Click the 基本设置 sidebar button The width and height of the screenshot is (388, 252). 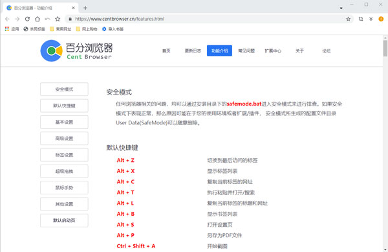coord(64,122)
